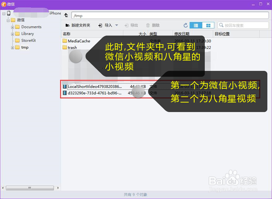The height and width of the screenshot is (199, 272).
Task: Click the sidebar scroll left arrow
Action: coord(2,188)
